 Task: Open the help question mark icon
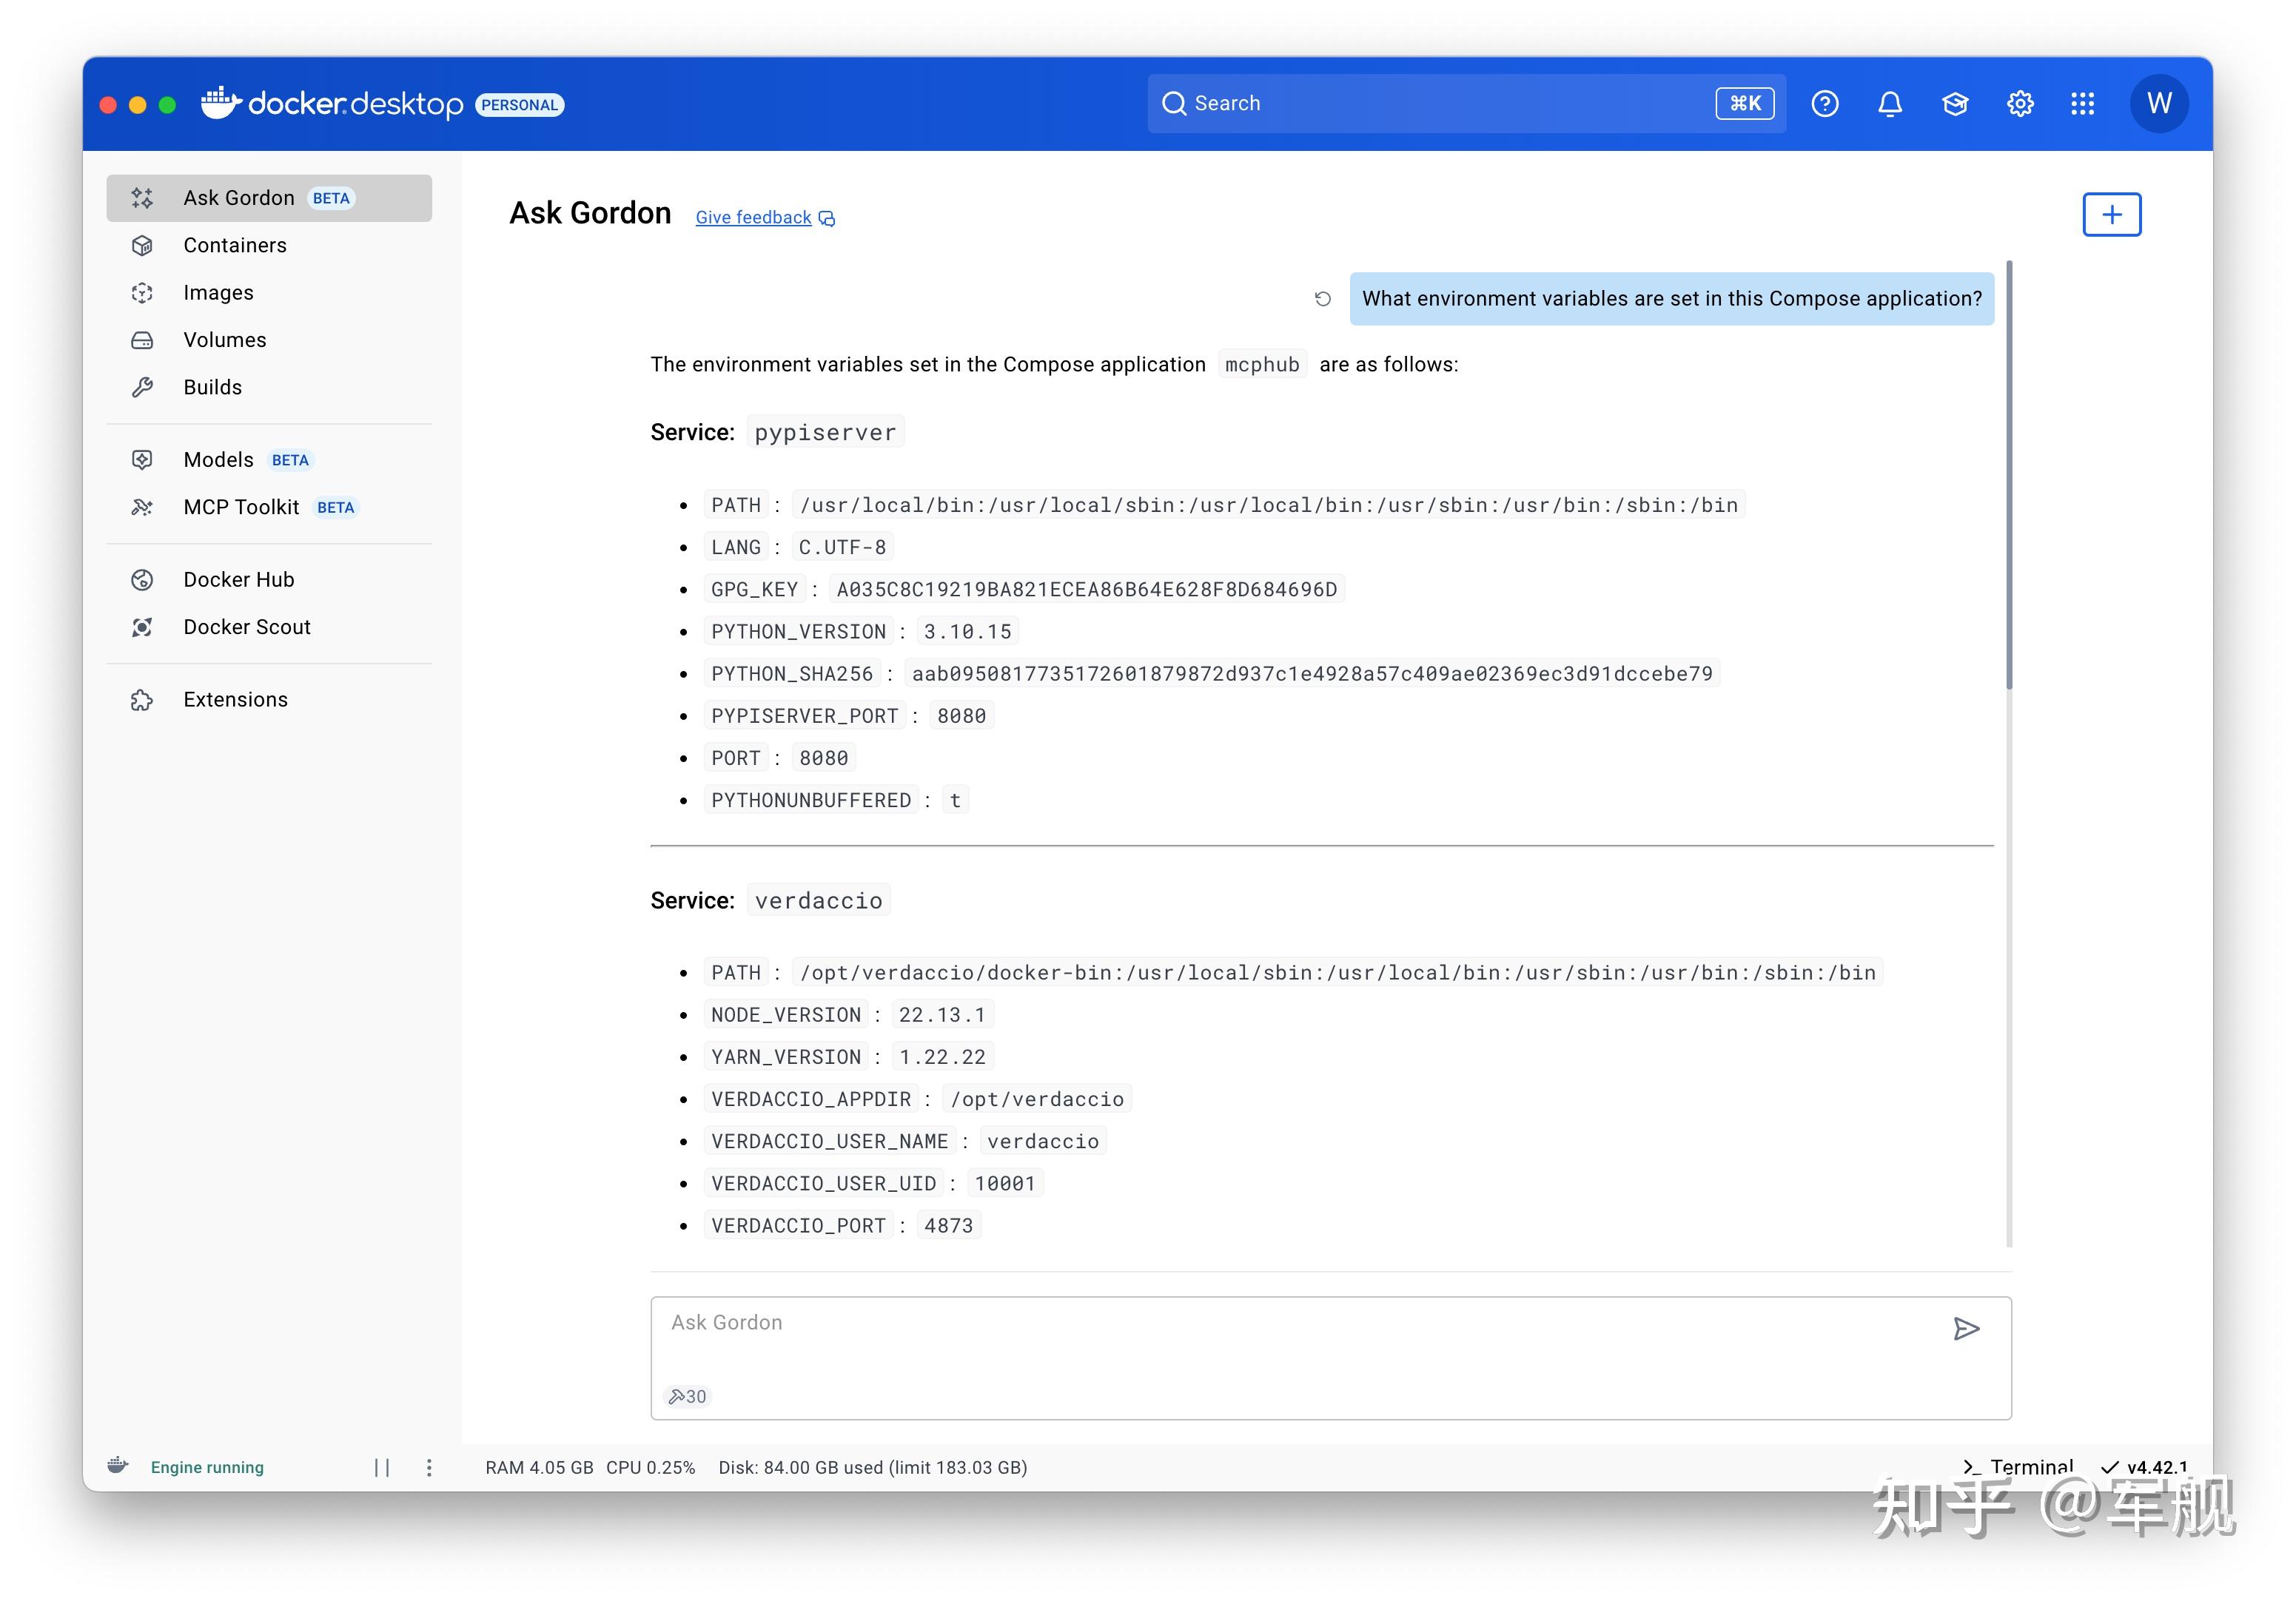coord(1825,103)
